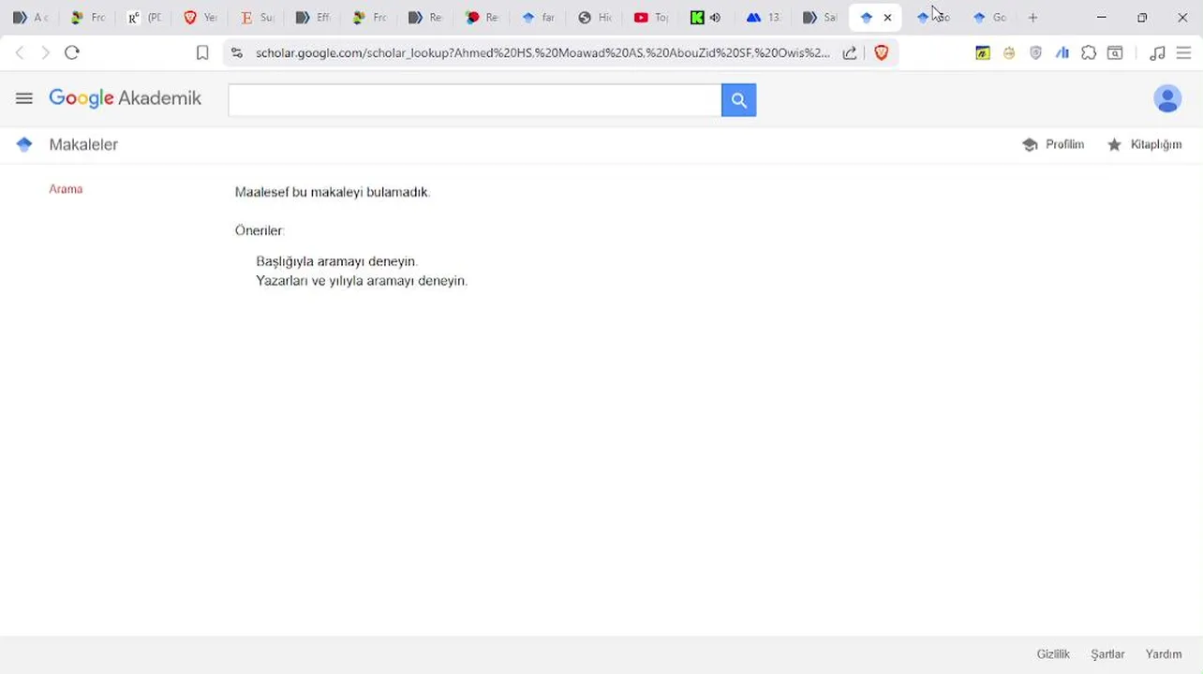Click the Makaleler heading
1203x674 pixels.
click(x=83, y=144)
